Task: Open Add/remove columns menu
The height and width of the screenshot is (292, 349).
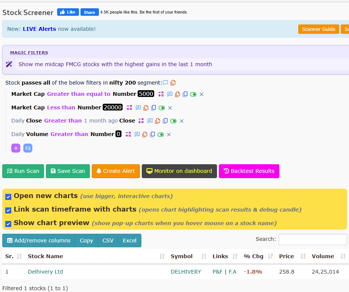Action: pyautogui.click(x=39, y=241)
